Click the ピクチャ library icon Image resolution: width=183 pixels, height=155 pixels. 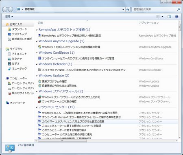(9, 59)
